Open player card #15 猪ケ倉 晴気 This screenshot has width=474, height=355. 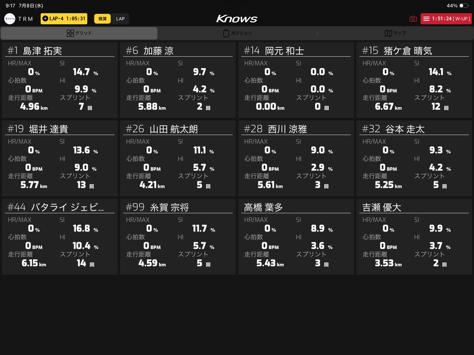tap(414, 80)
